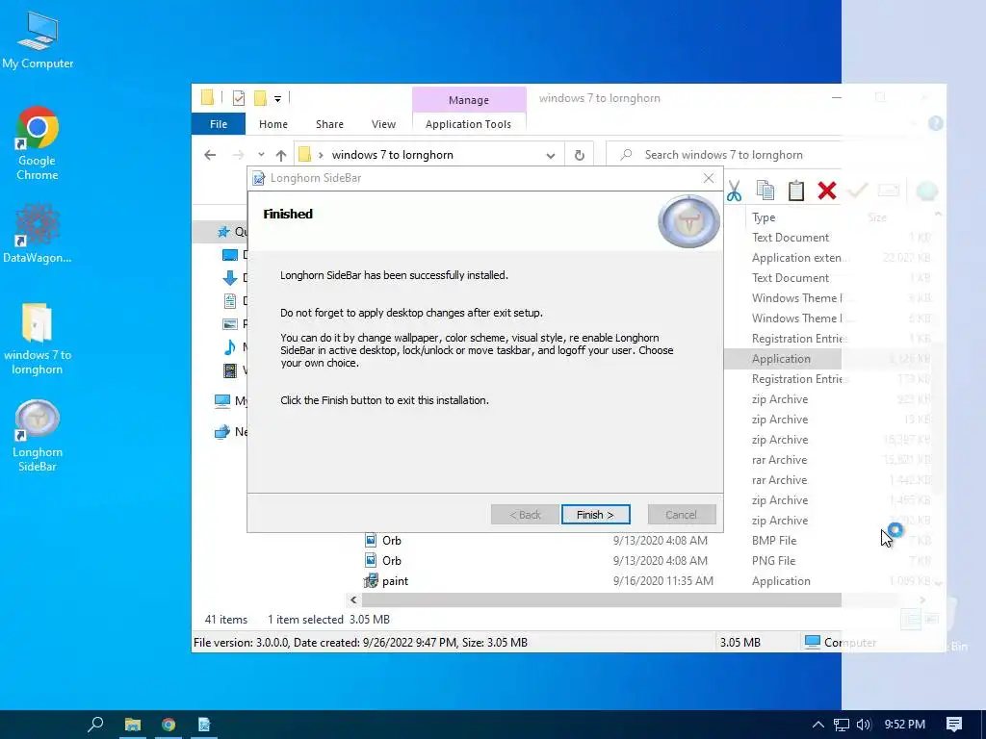
Task: Expand recent locations dropdown arrow
Action: [x=261, y=155]
